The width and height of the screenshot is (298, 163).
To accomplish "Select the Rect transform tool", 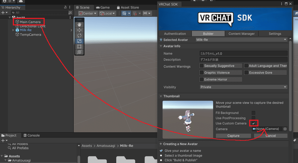I will pos(79,47).
